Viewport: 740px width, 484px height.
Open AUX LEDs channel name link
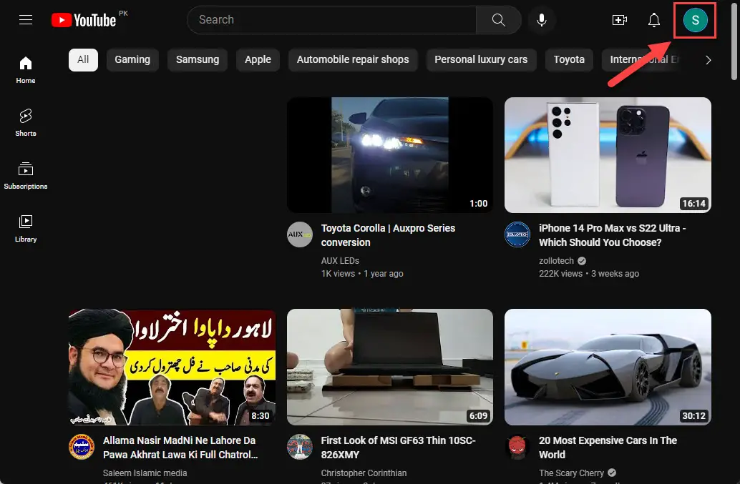340,261
